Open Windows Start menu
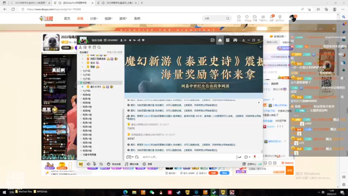This screenshot has height=196, width=348. coord(4,193)
